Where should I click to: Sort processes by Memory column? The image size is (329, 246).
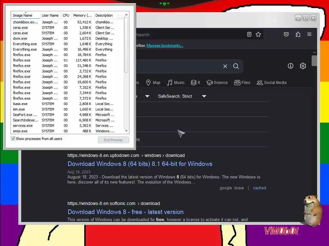point(83,15)
